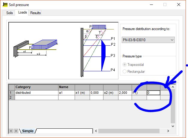Viewport: 188px width, 138px height.
Task: Open the Results tab
Action: (x=35, y=13)
